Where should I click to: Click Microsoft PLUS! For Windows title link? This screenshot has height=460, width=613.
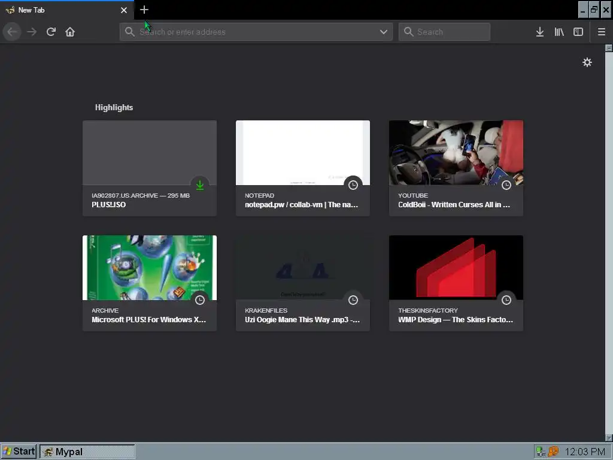(x=148, y=320)
